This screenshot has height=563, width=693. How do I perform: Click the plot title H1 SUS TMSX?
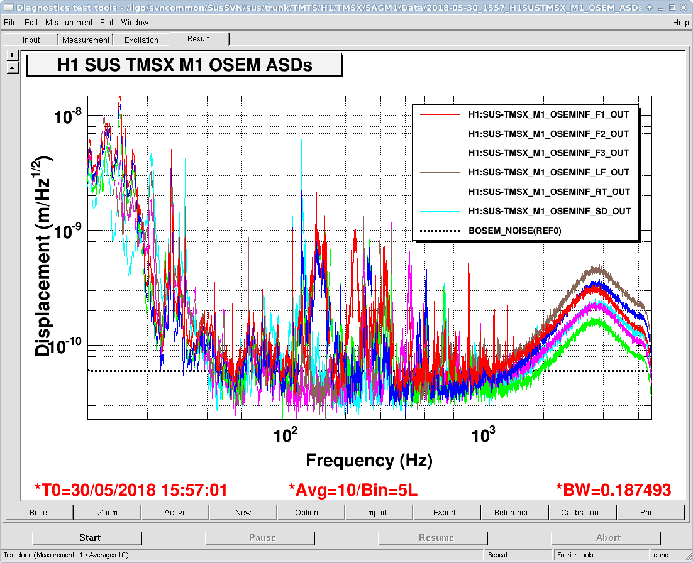[x=185, y=65]
